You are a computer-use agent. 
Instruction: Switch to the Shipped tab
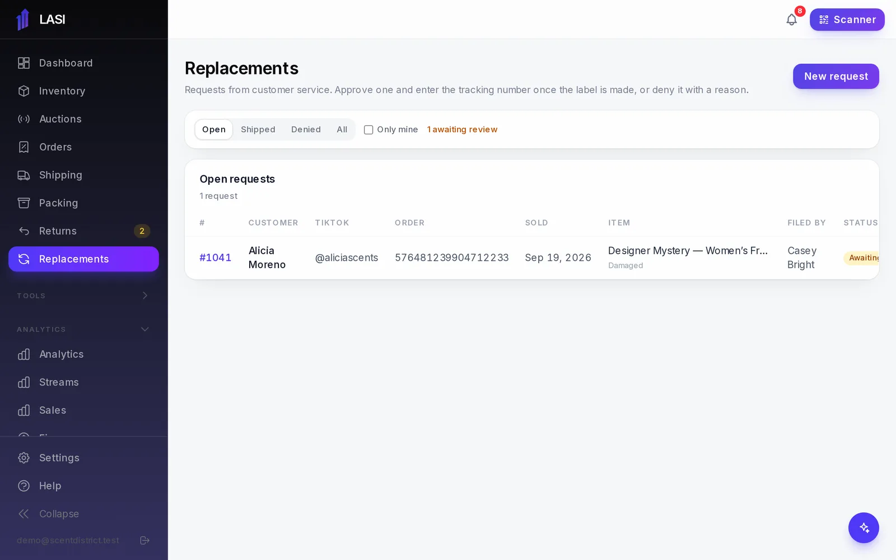258,129
